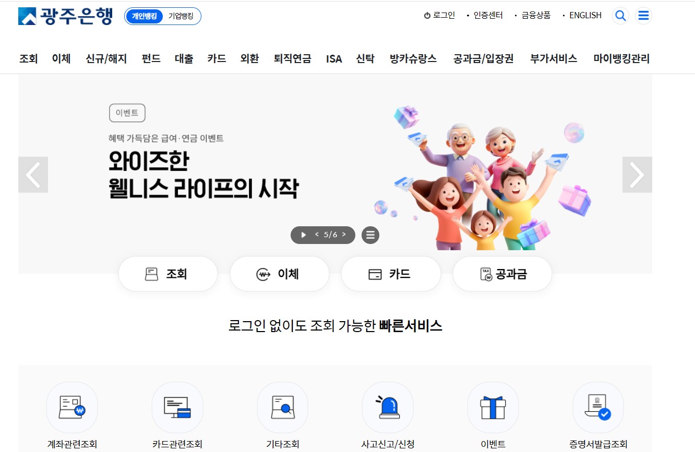Viewport: 695px width, 452px height.
Task: Click the 사고신고/신청 siren icon
Action: coord(388,408)
